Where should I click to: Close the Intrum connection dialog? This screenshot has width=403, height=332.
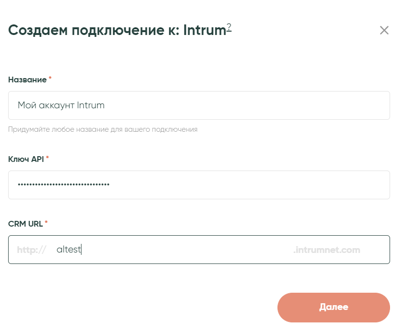[x=384, y=31]
